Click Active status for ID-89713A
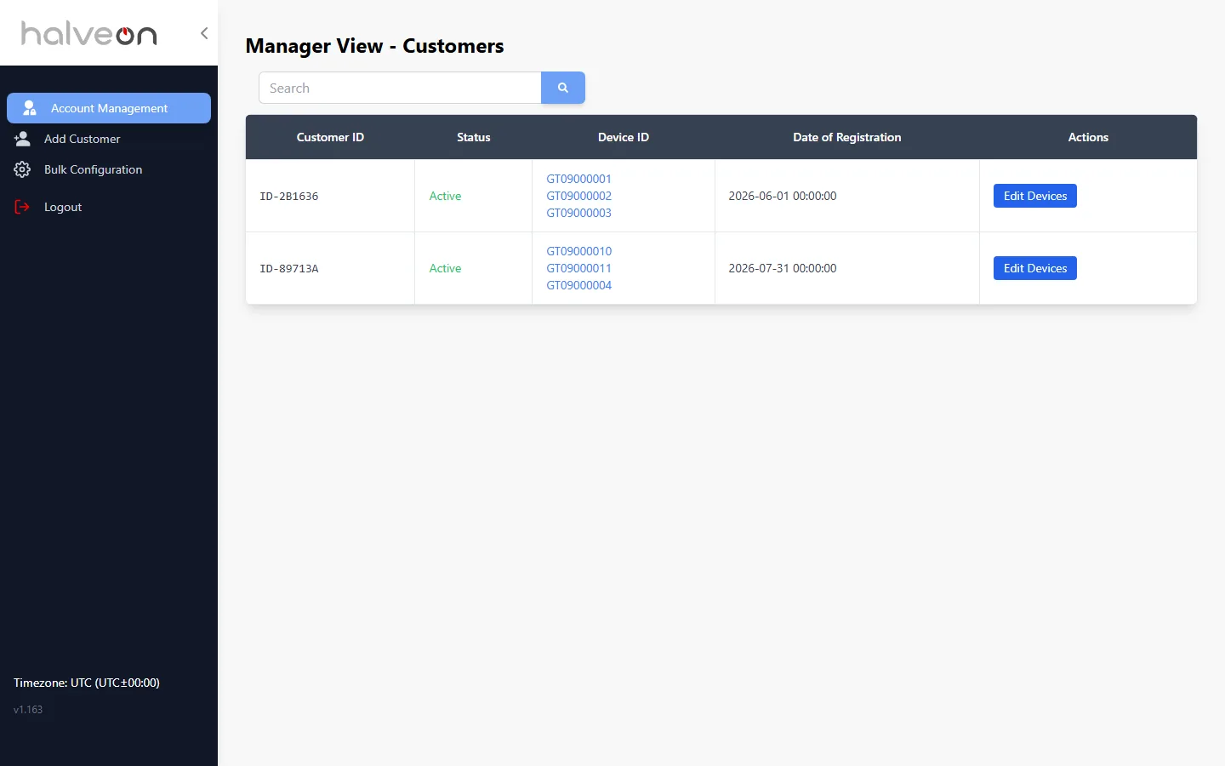This screenshot has height=766, width=1225. coord(445,268)
